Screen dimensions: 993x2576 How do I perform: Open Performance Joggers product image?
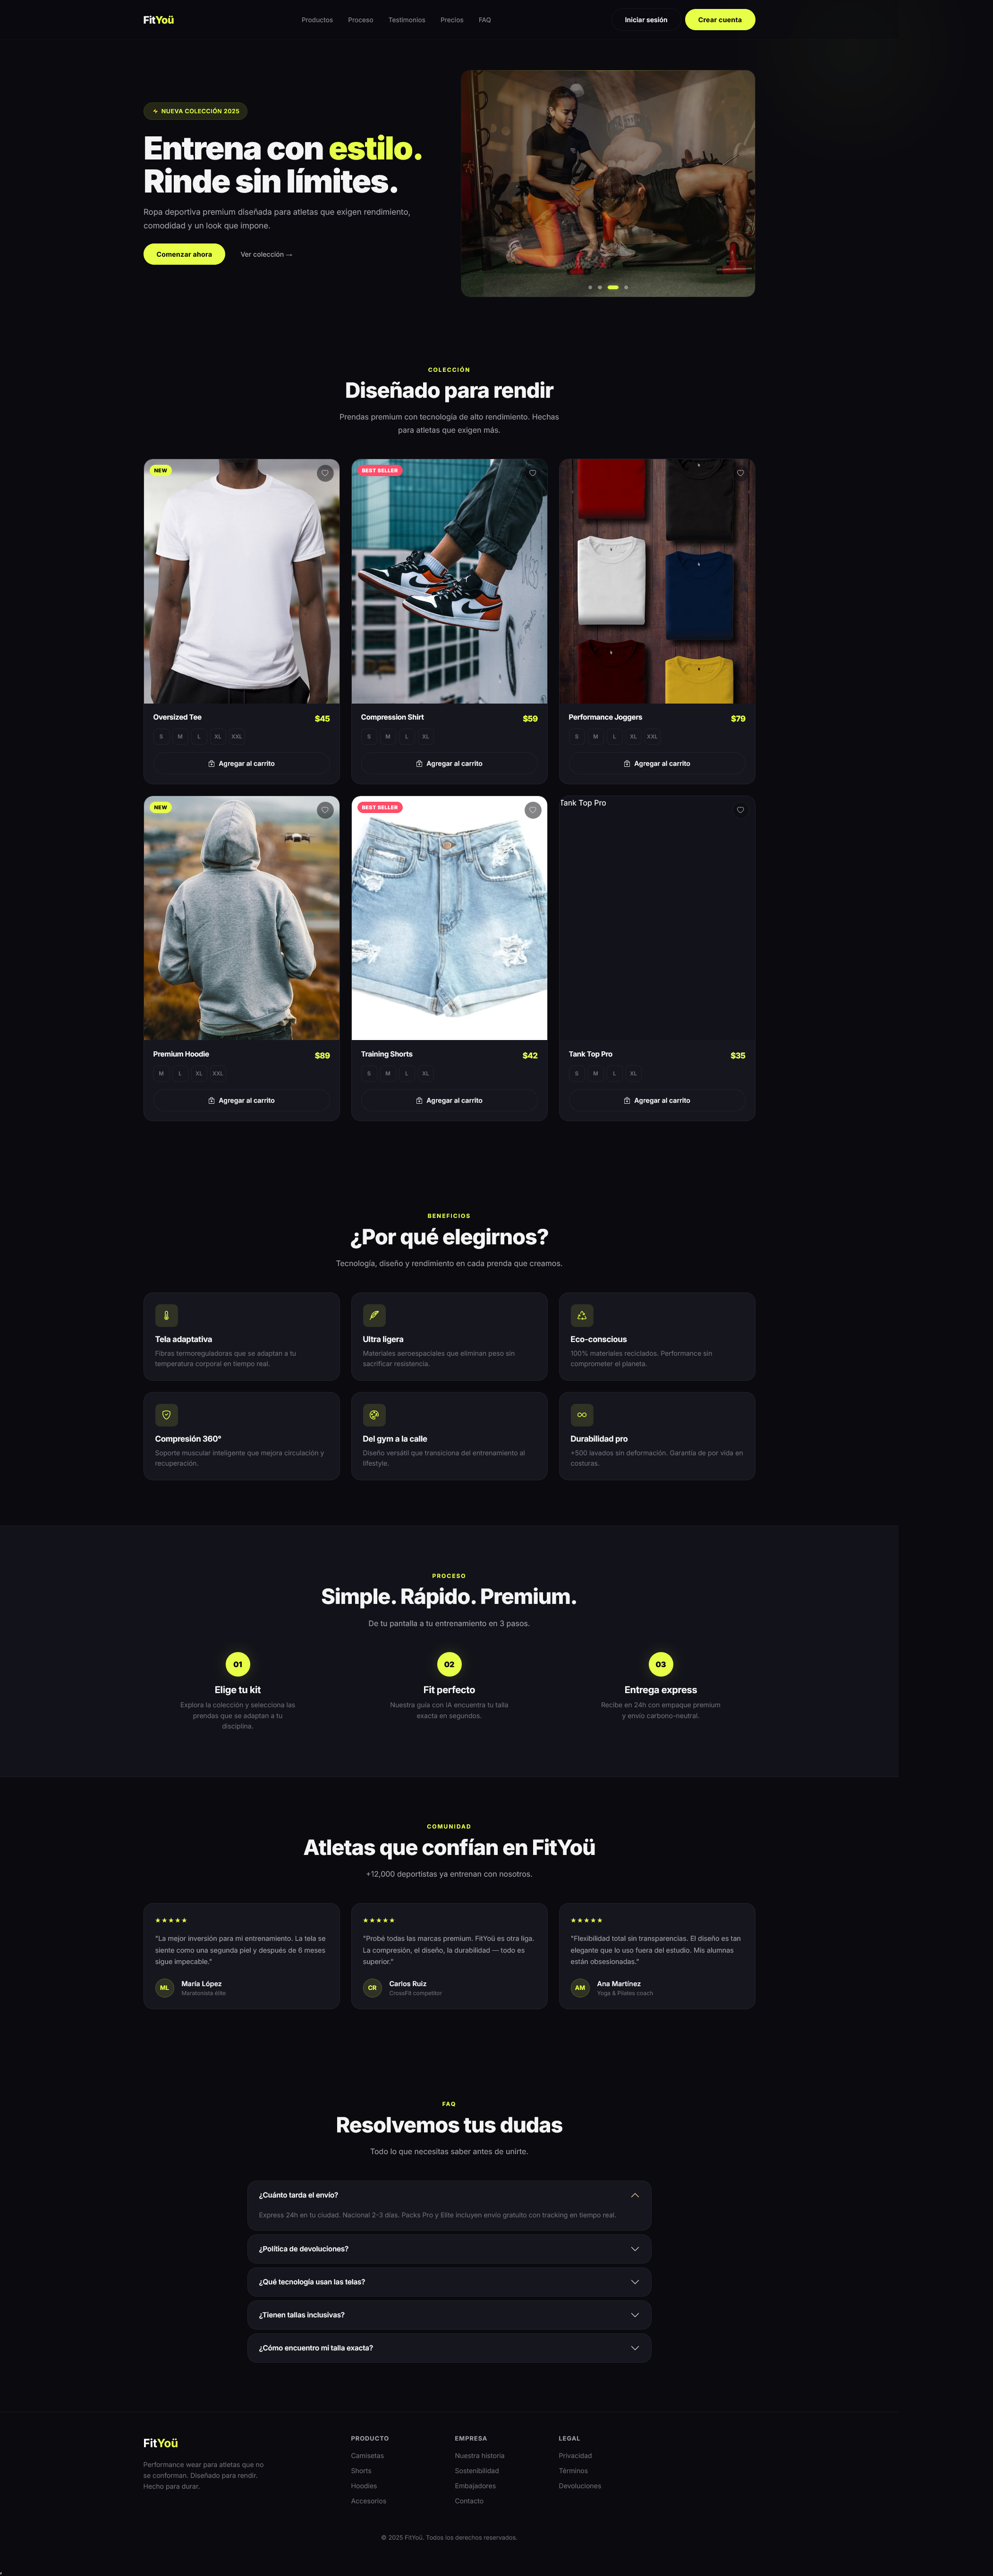657,581
